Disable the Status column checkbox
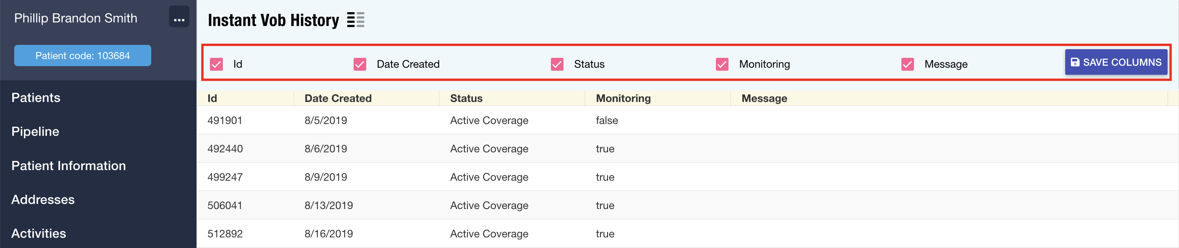 pos(557,65)
